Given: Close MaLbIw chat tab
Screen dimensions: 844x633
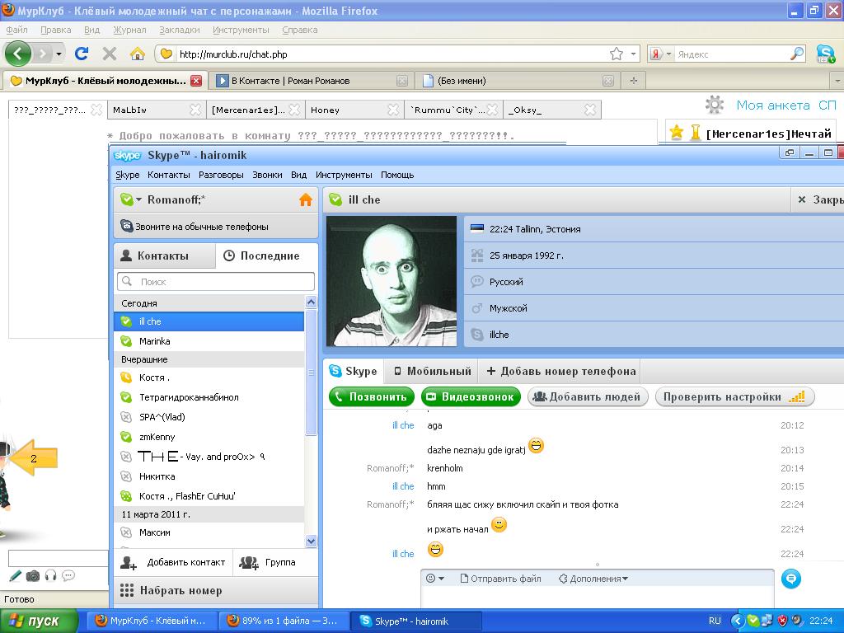Looking at the screenshot, I should (x=195, y=110).
